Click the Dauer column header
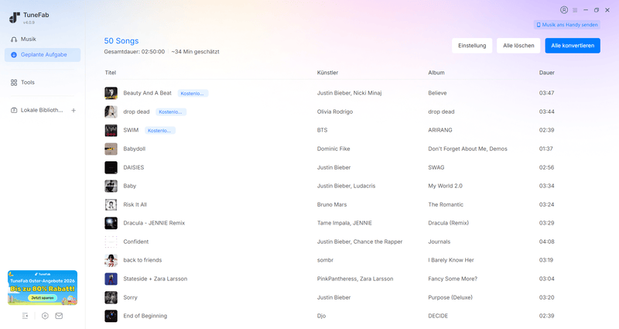The width and height of the screenshot is (619, 329). coord(547,73)
